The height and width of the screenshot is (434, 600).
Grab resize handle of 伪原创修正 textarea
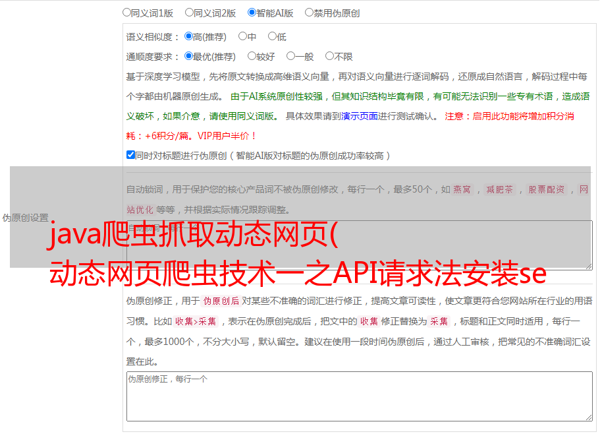588,417
